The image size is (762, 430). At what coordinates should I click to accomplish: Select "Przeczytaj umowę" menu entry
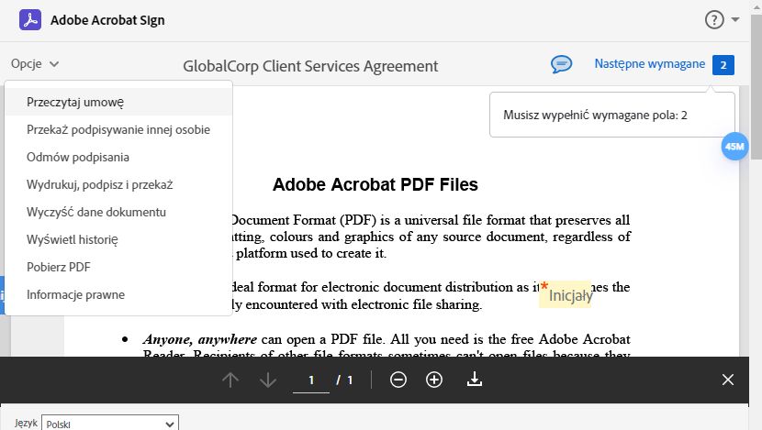[x=75, y=102]
